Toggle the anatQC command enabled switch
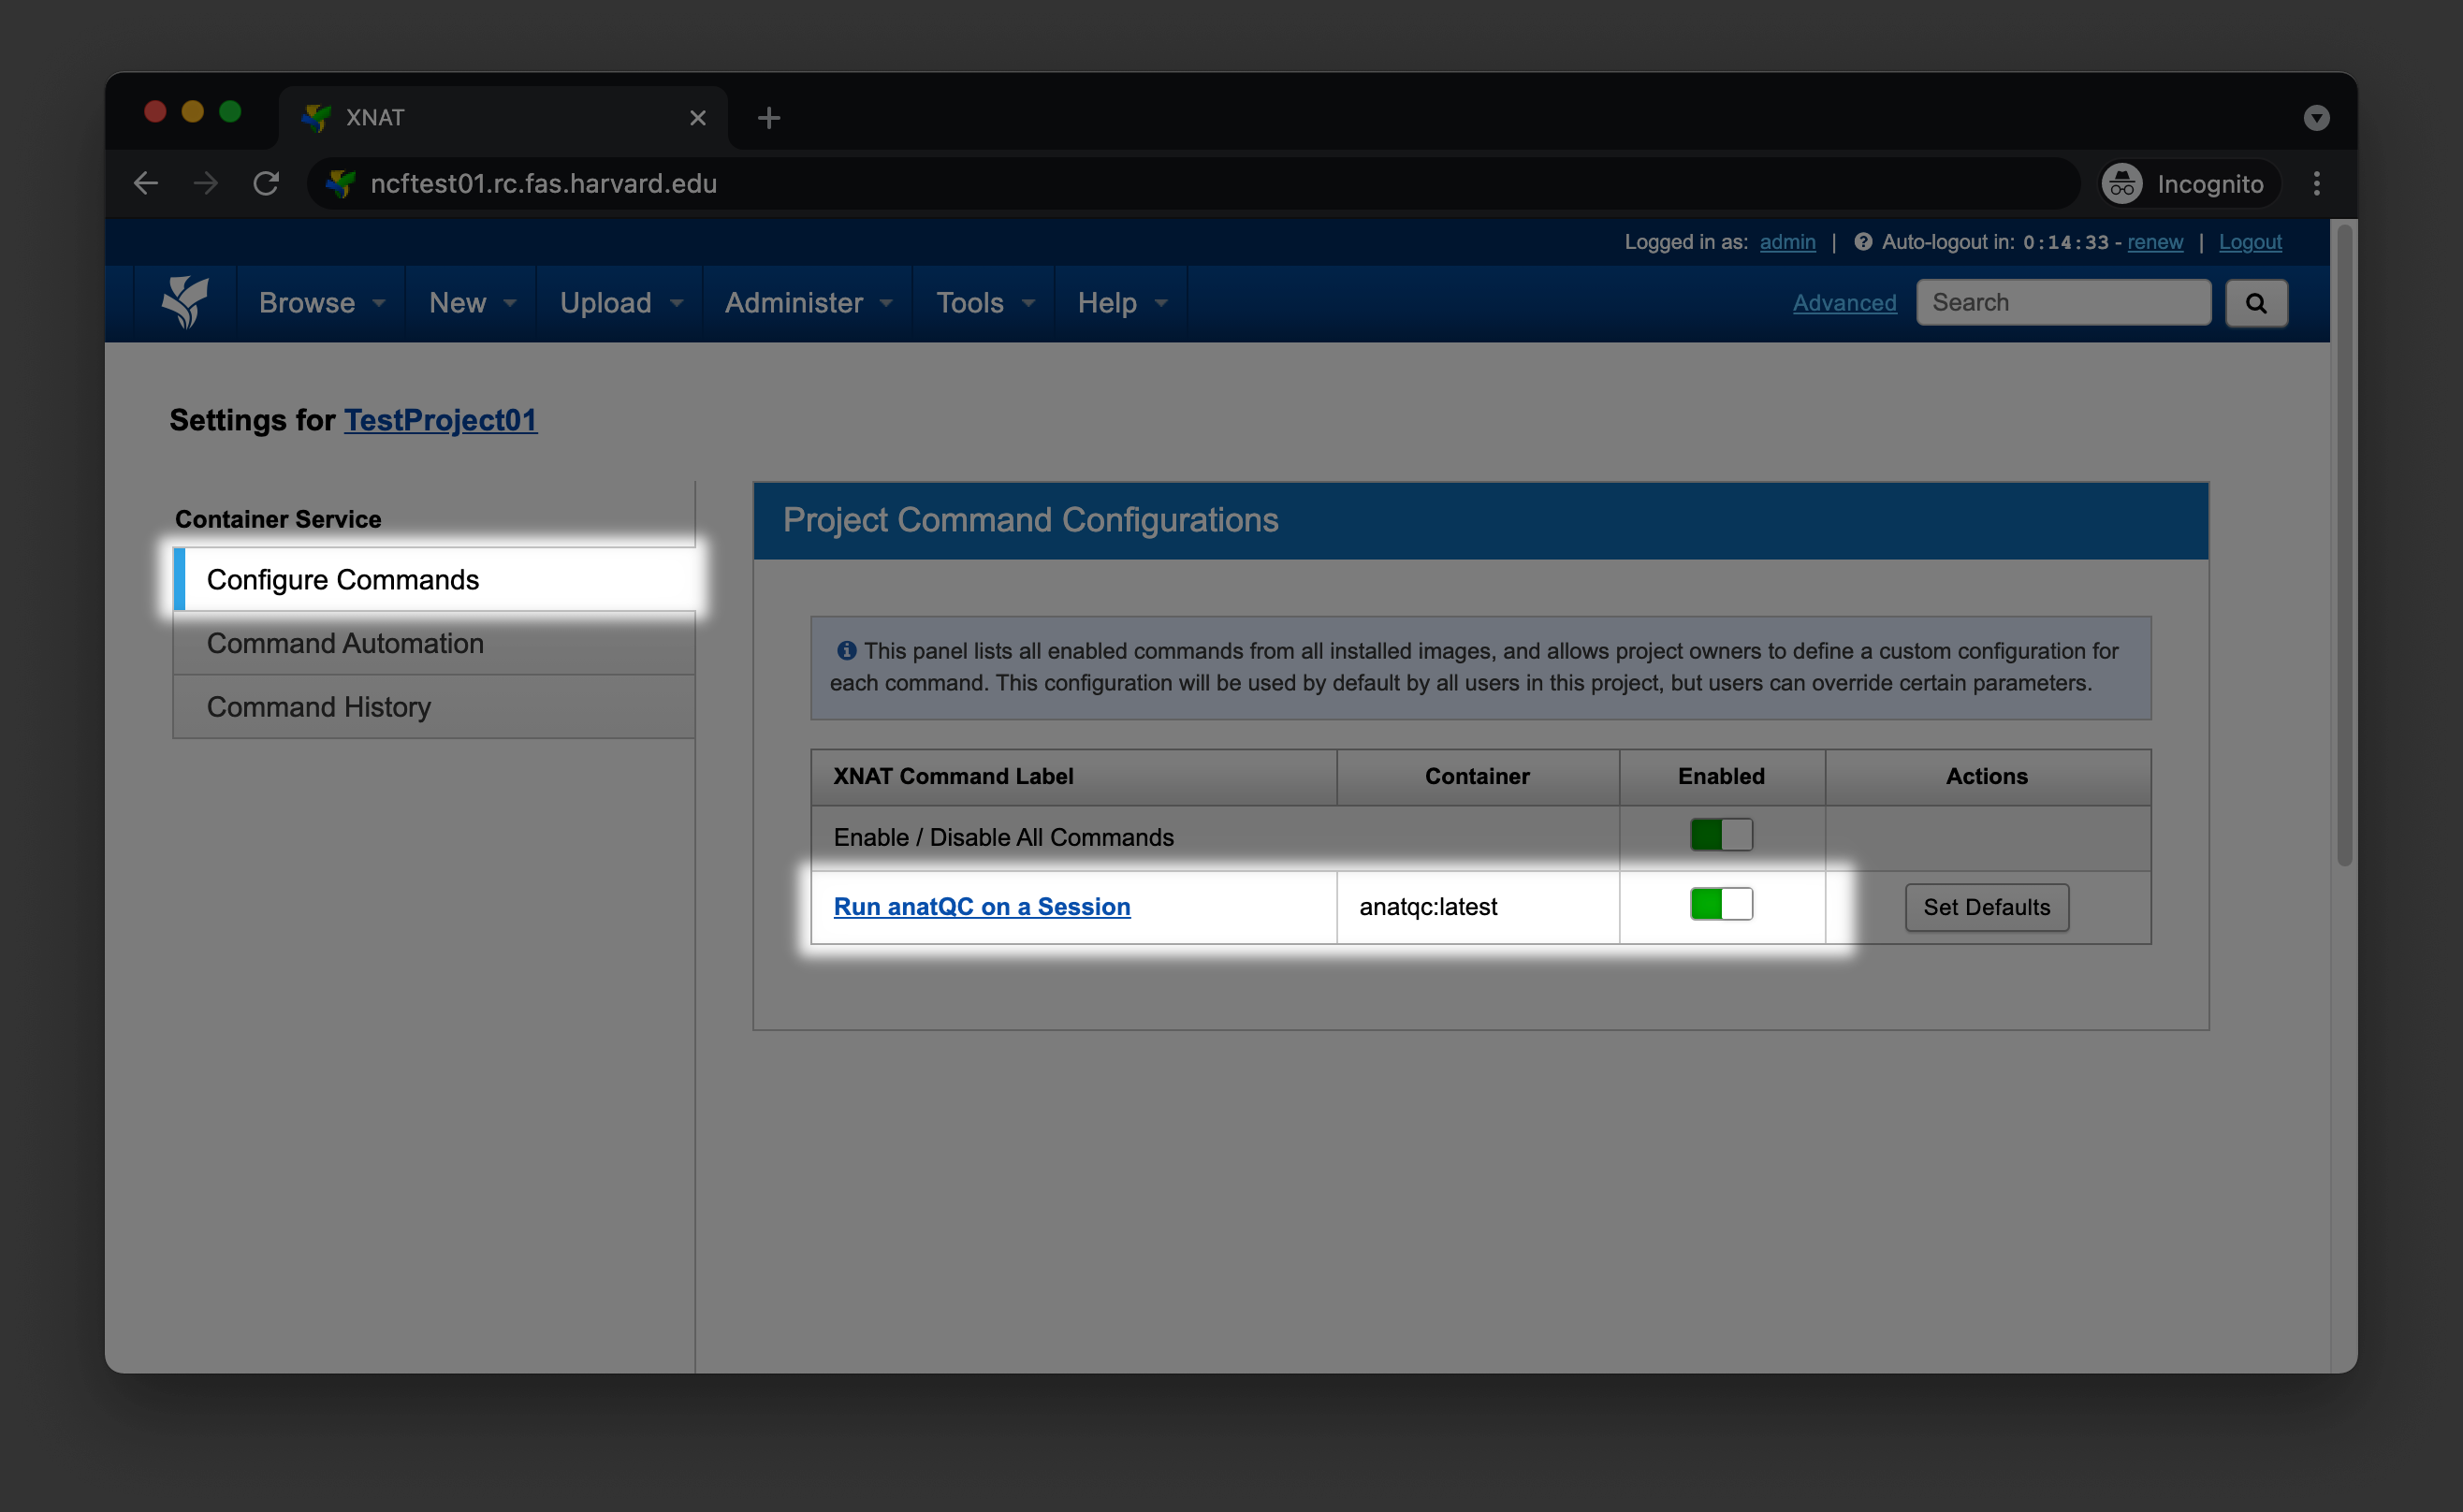2463x1512 pixels. (x=1721, y=904)
